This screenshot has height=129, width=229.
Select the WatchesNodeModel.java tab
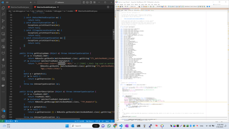(x=46, y=7)
